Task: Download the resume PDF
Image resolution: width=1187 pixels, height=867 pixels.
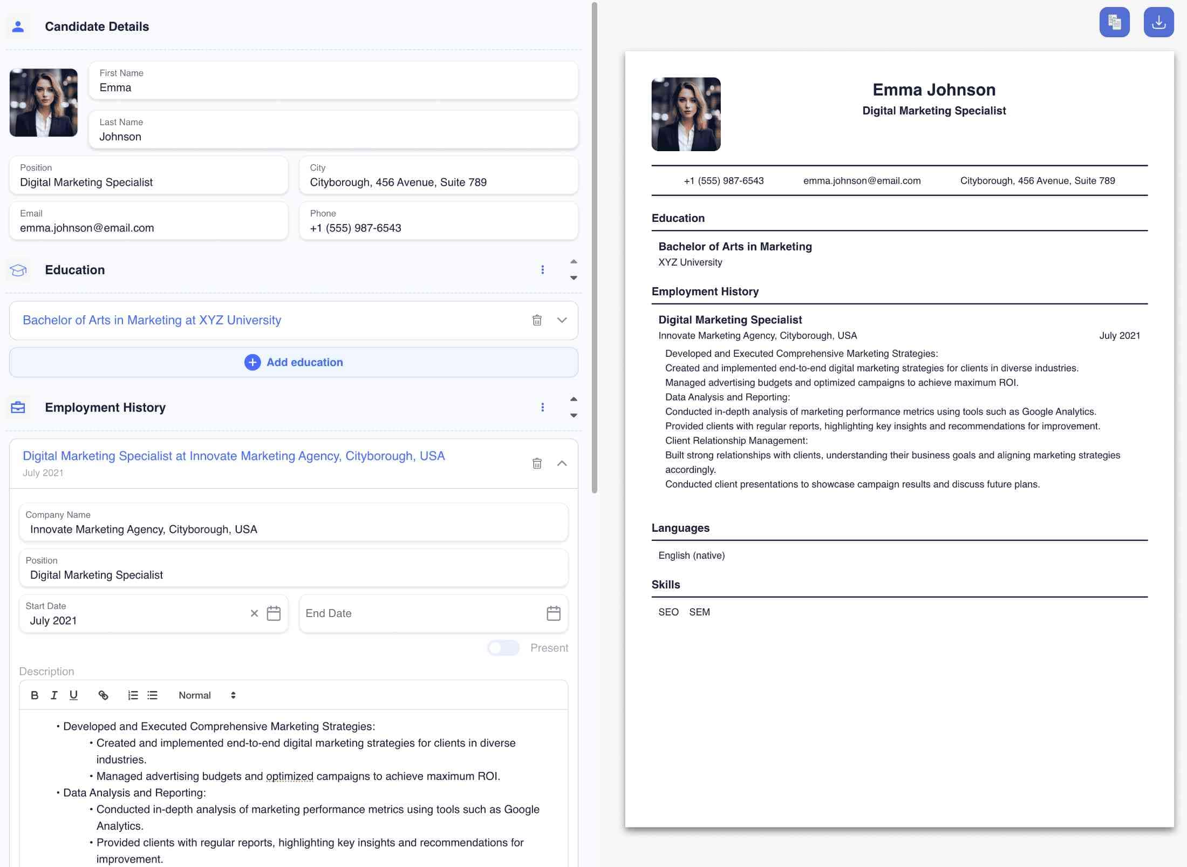Action: [x=1158, y=22]
